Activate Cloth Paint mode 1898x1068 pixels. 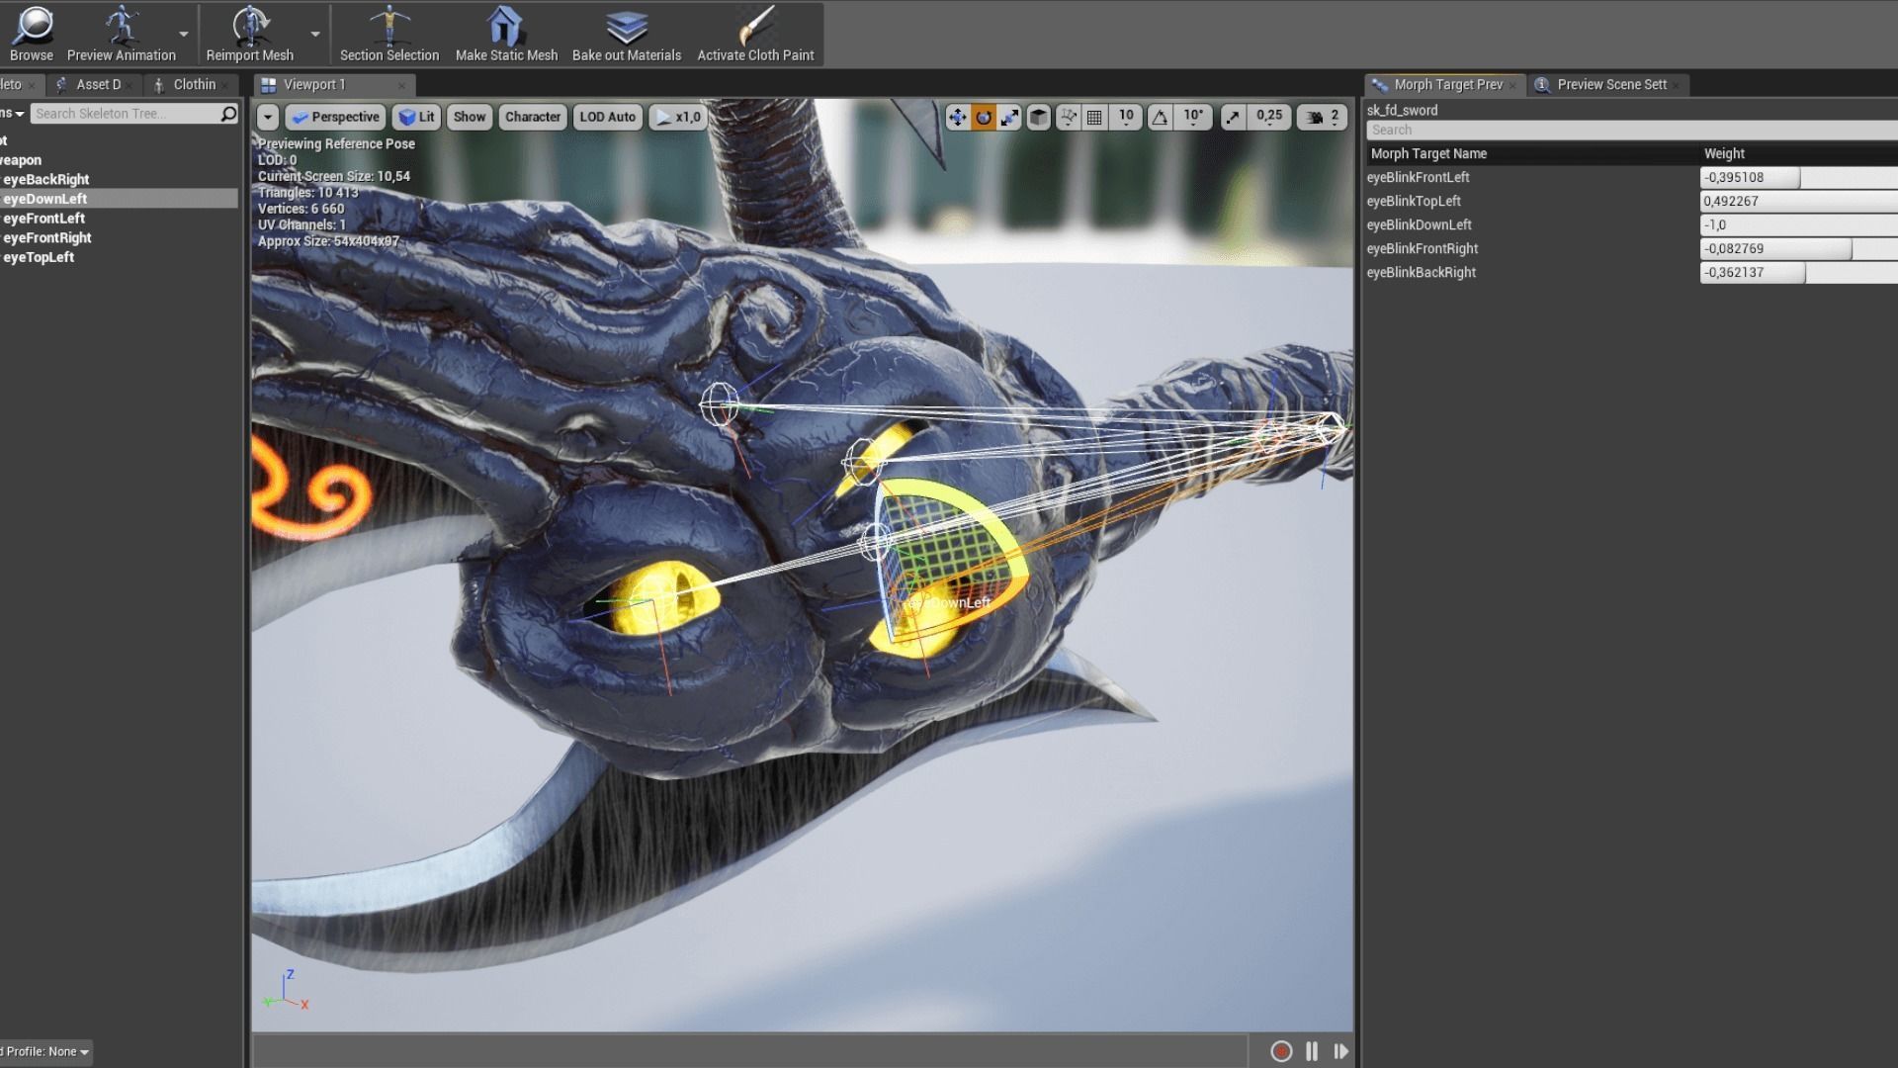click(x=756, y=30)
